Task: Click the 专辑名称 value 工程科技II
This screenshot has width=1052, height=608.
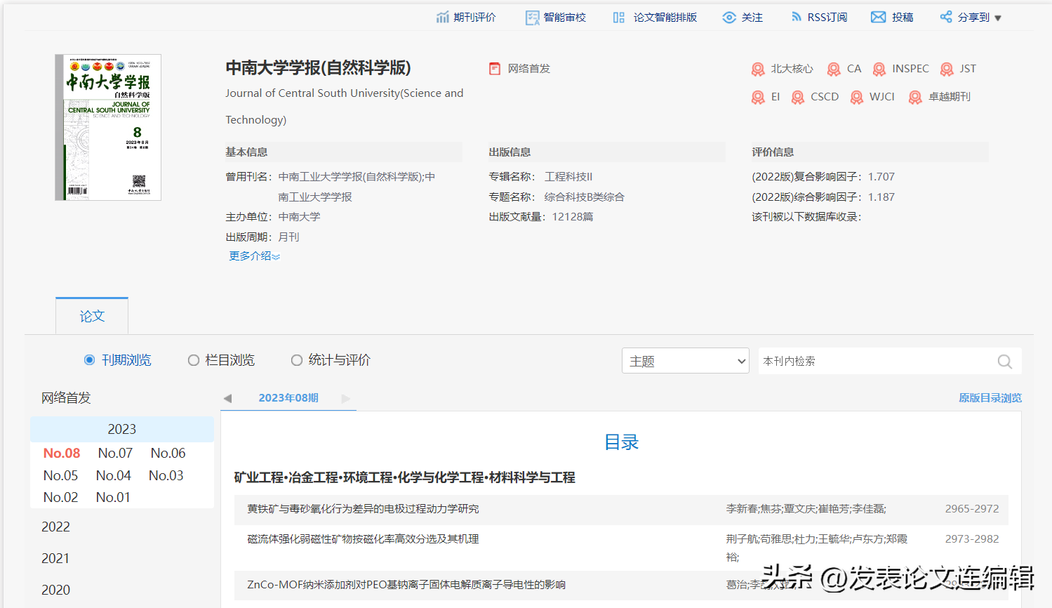Action: pos(568,177)
